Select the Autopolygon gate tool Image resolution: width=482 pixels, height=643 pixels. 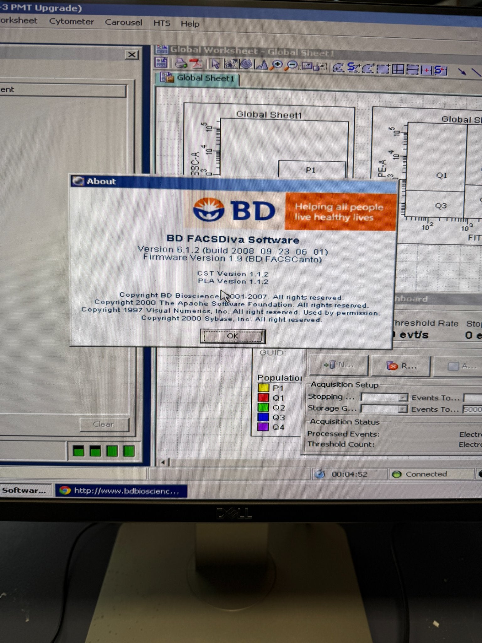(x=338, y=68)
